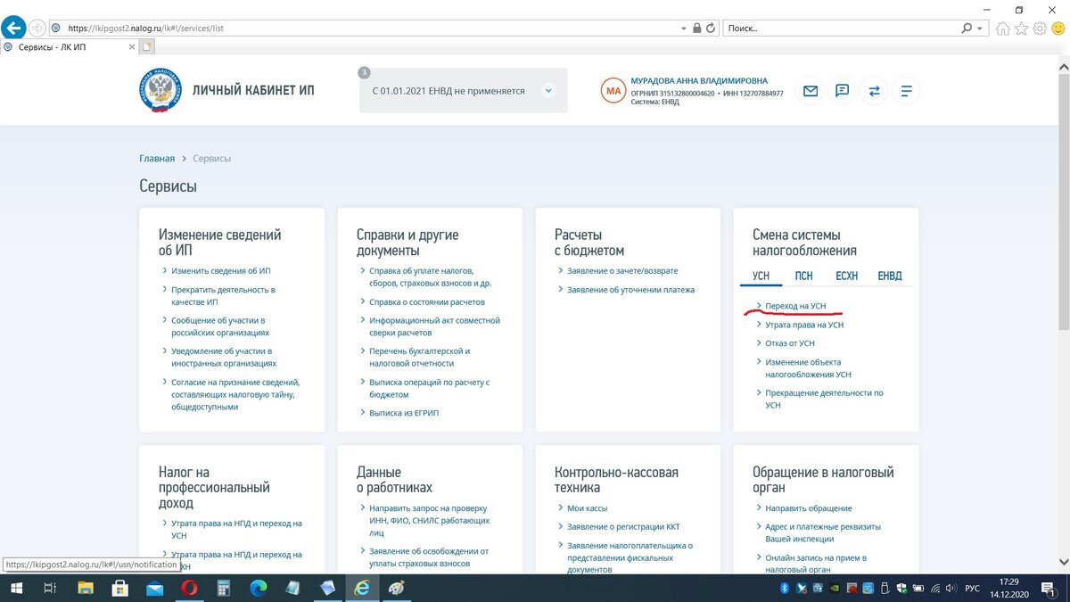1070x602 pixels.
Task: Select the УСН tab
Action: (x=761, y=276)
